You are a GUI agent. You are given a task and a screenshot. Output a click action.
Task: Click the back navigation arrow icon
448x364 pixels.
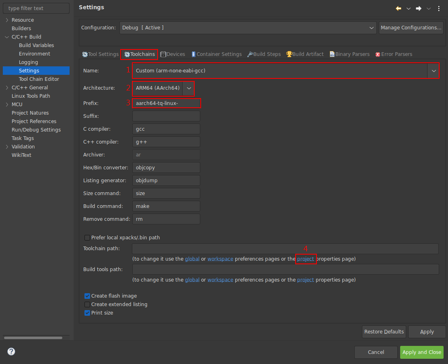click(398, 8)
